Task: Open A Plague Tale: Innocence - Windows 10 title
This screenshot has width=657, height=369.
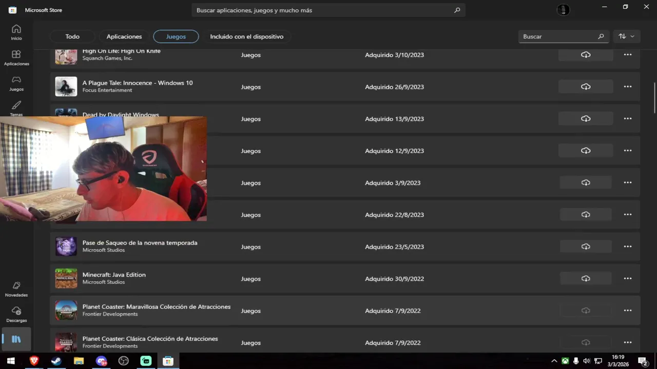Action: (138, 83)
